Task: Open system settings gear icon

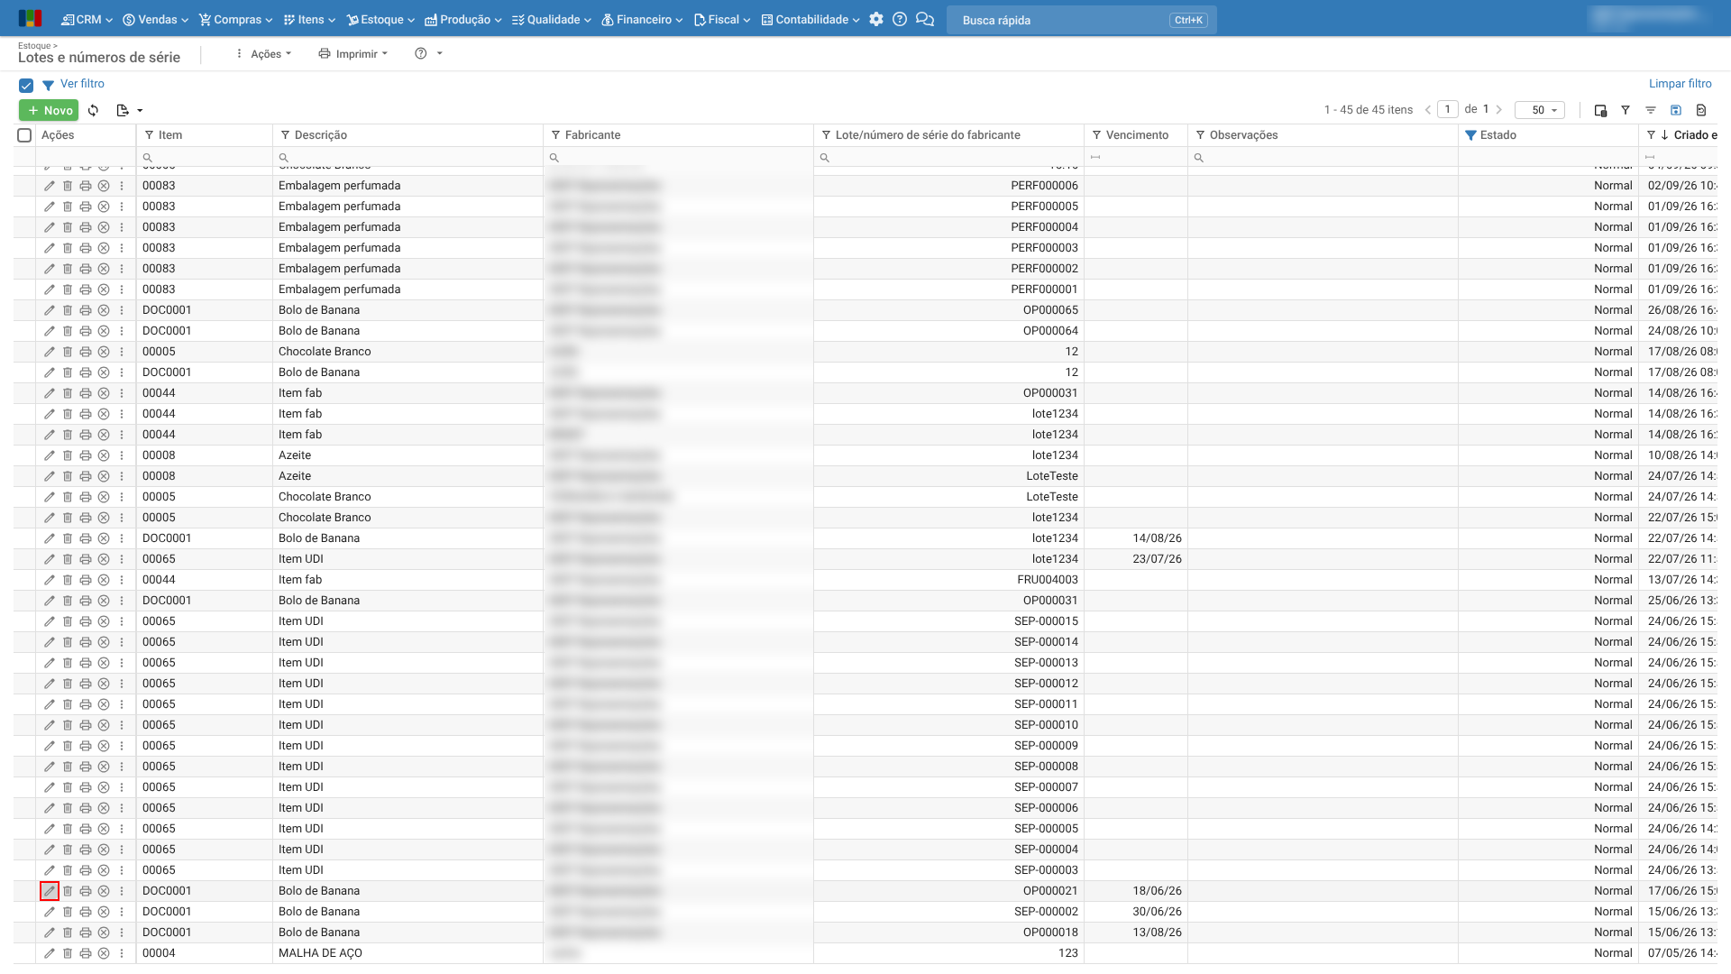Action: (x=876, y=19)
